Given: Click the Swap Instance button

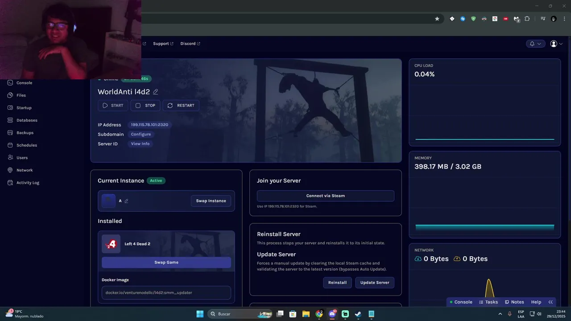Looking at the screenshot, I should (x=211, y=201).
